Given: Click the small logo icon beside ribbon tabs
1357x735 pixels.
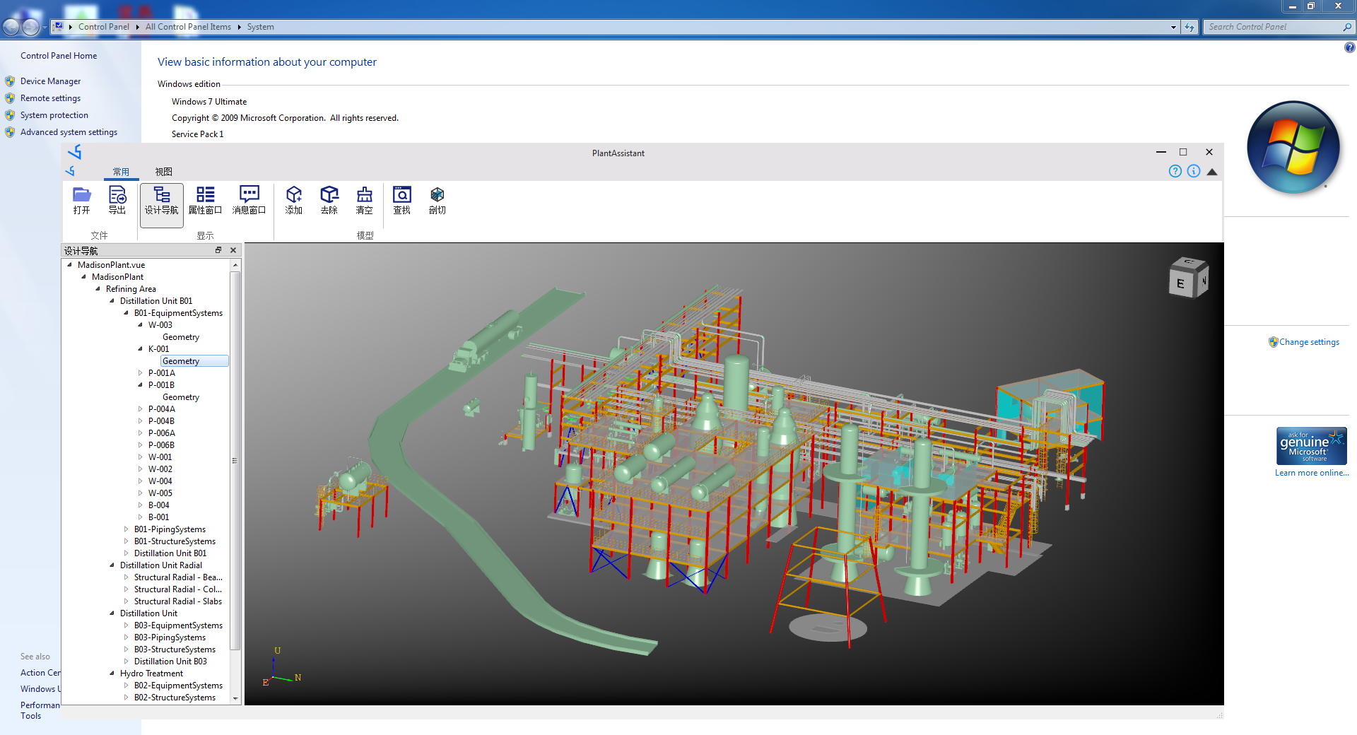Looking at the screenshot, I should coord(70,171).
